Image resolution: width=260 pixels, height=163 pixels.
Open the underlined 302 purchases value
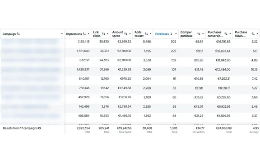[173, 42]
